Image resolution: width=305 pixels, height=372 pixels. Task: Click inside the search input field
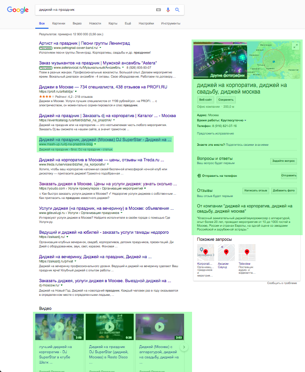click(94, 9)
